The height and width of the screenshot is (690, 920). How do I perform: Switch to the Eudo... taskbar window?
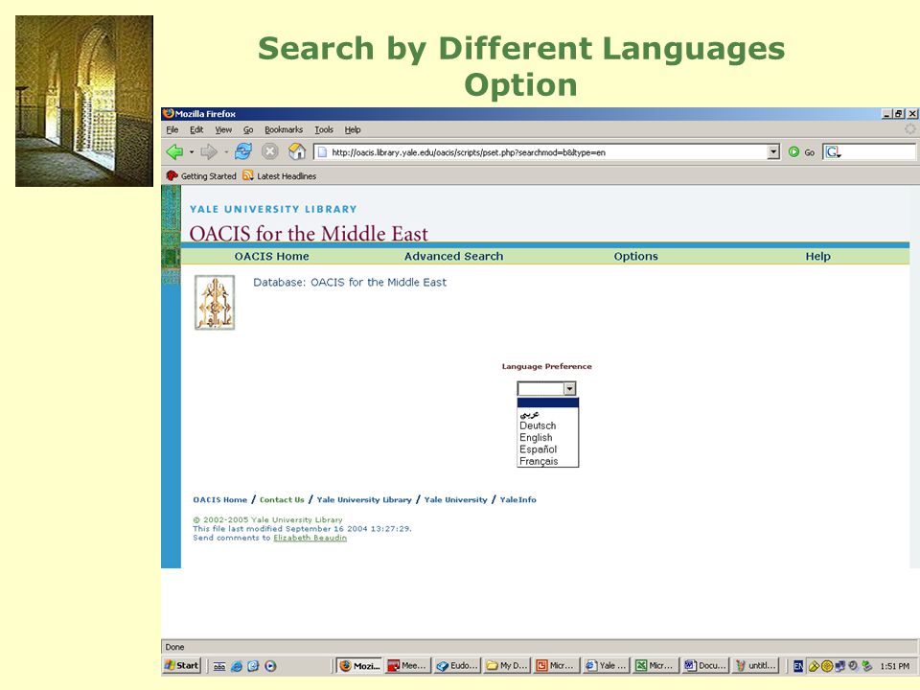[x=457, y=665]
